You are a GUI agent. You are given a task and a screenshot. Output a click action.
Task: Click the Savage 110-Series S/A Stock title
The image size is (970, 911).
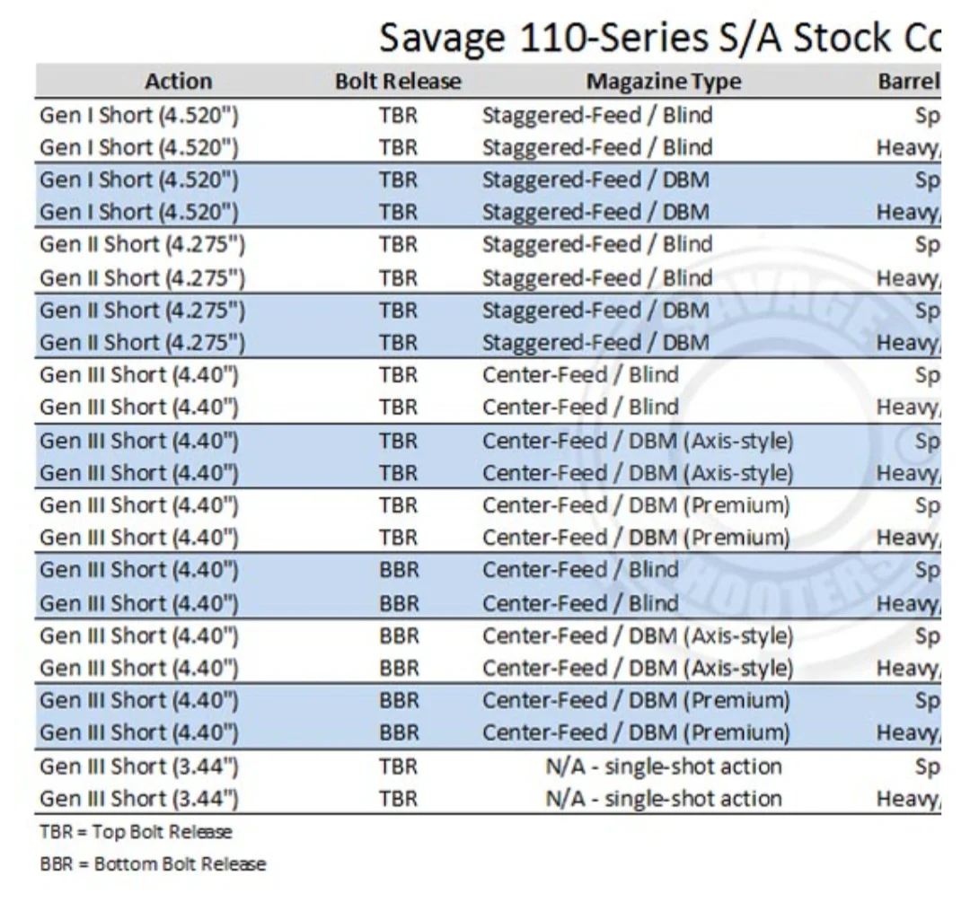coord(660,37)
